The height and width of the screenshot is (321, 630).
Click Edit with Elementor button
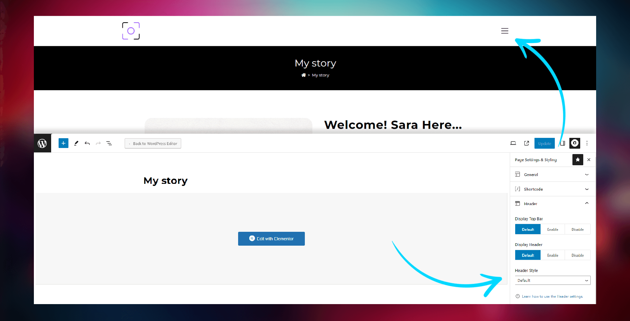tap(271, 239)
